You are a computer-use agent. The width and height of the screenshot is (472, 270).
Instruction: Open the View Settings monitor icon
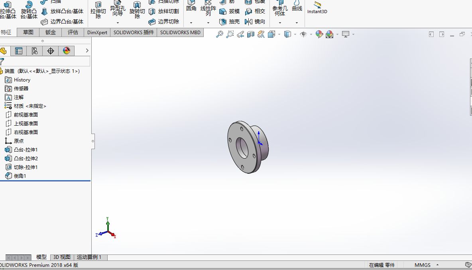(x=346, y=34)
